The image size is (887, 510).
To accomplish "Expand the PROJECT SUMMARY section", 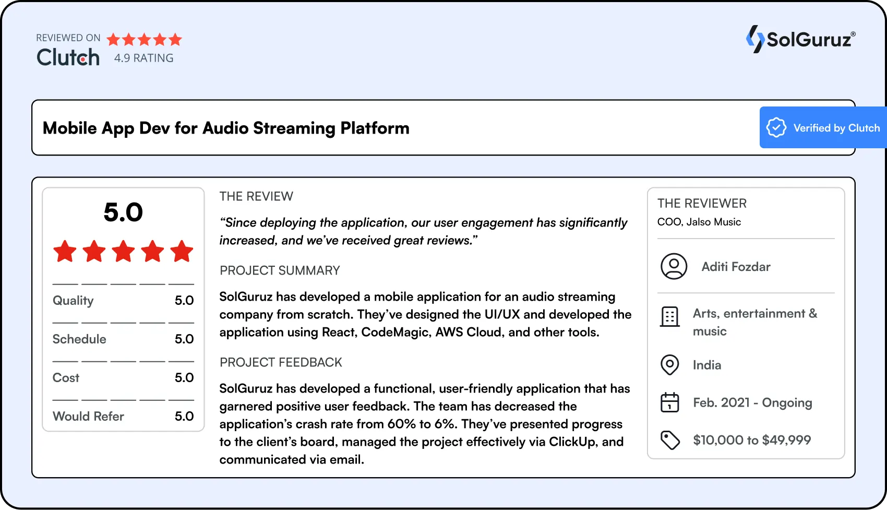I will click(280, 270).
